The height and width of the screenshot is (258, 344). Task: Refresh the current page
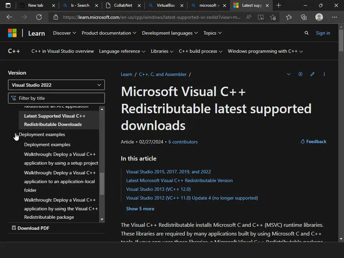[39, 17]
